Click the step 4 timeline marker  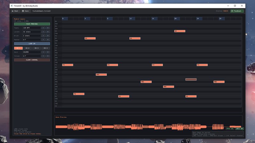[x=87, y=19]
